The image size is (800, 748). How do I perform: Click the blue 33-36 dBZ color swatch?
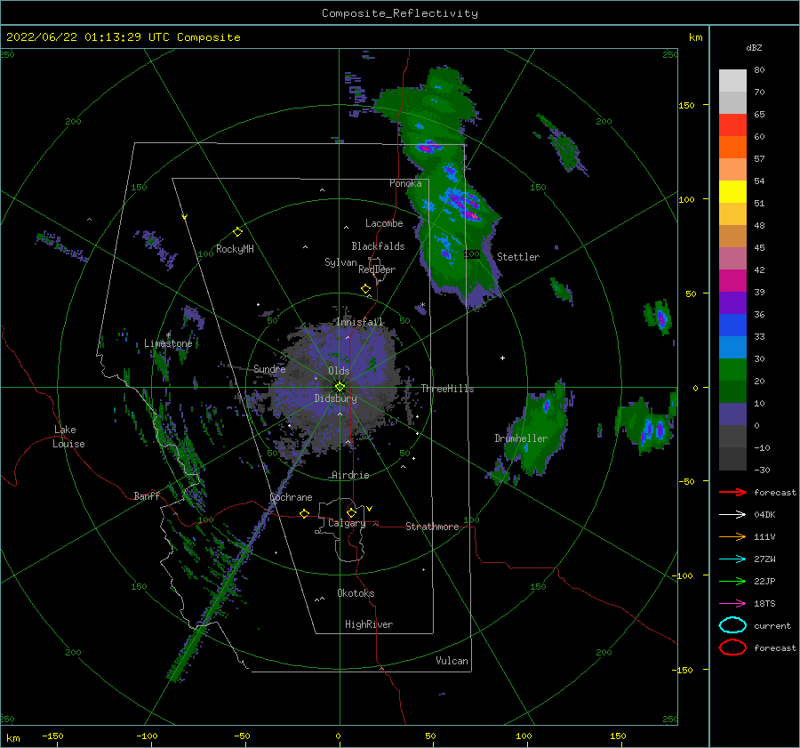[x=732, y=326]
